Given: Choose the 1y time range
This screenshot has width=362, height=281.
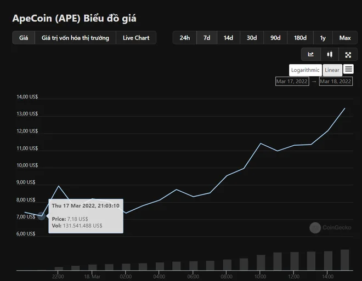Looking at the screenshot, I should (x=323, y=38).
